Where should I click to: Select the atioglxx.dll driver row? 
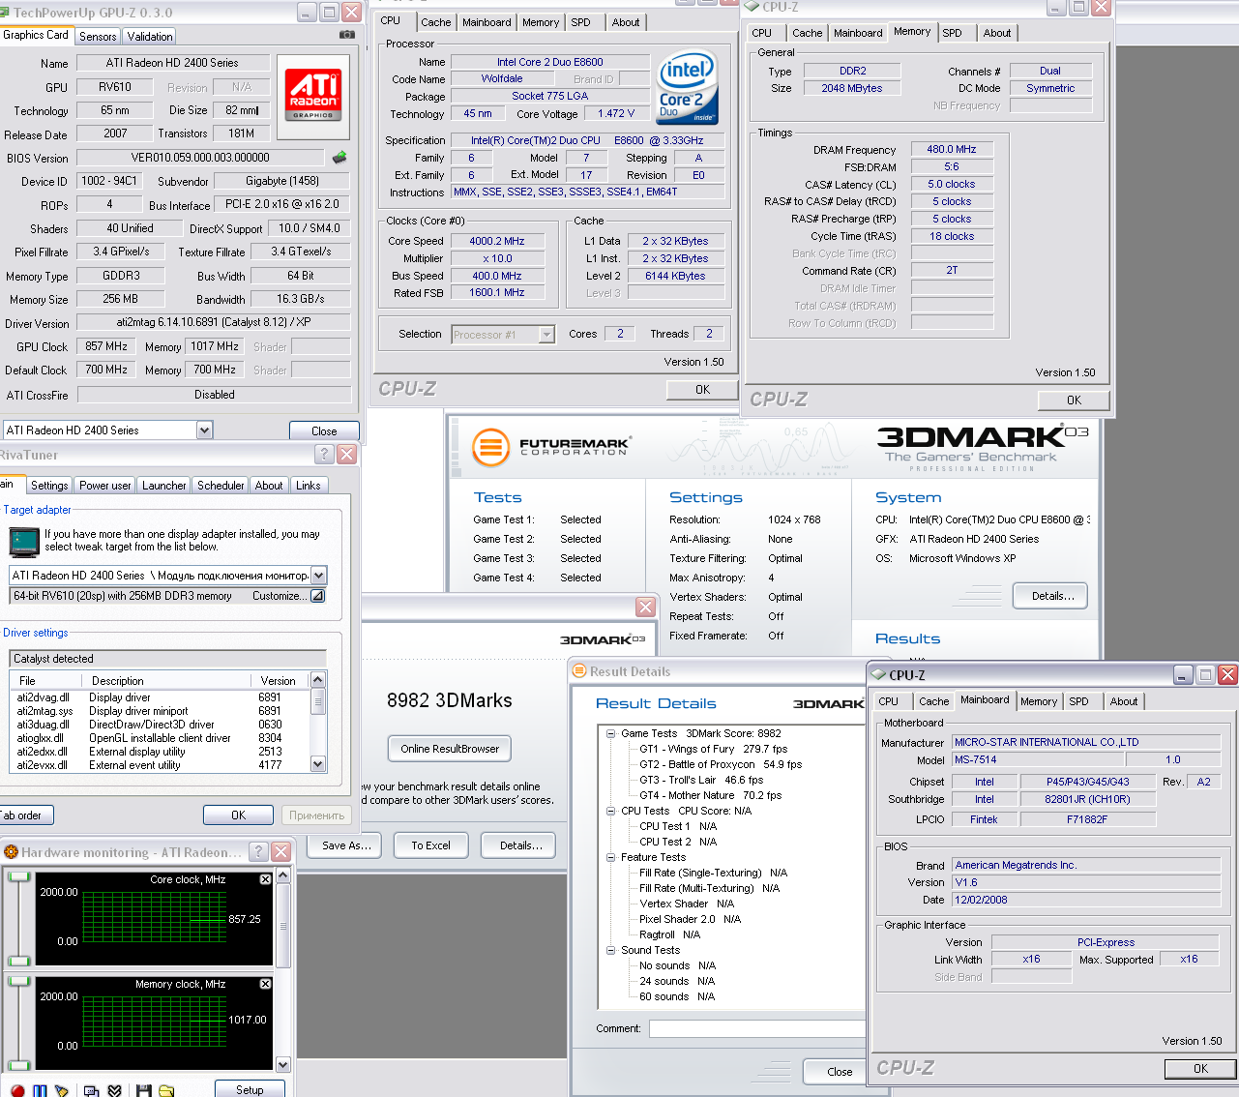(161, 738)
